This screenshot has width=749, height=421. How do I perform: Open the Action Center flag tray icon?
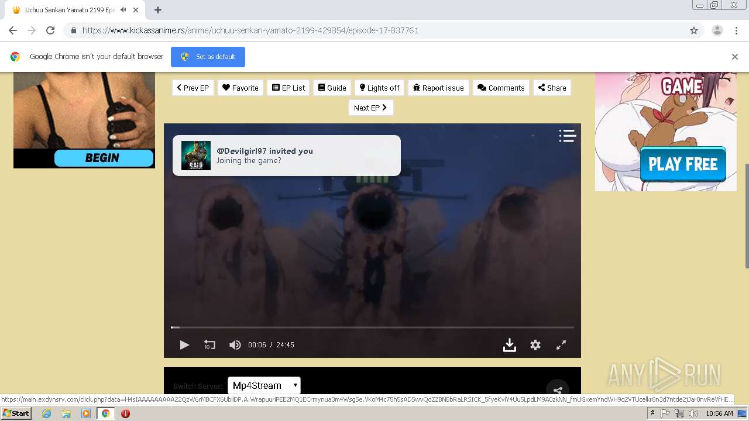[x=665, y=413]
